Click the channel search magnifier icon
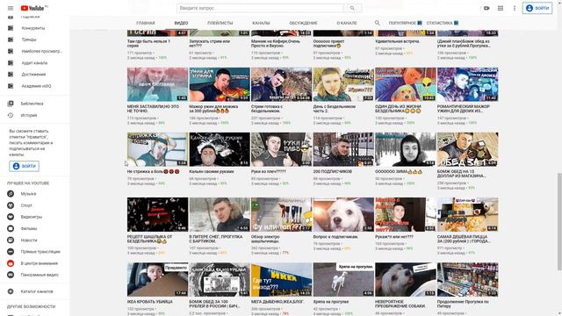This screenshot has height=316, width=562. pyautogui.click(x=378, y=23)
